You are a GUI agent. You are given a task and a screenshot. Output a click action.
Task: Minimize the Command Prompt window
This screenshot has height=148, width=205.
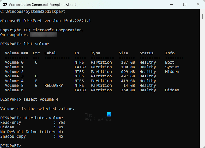point(171,5)
